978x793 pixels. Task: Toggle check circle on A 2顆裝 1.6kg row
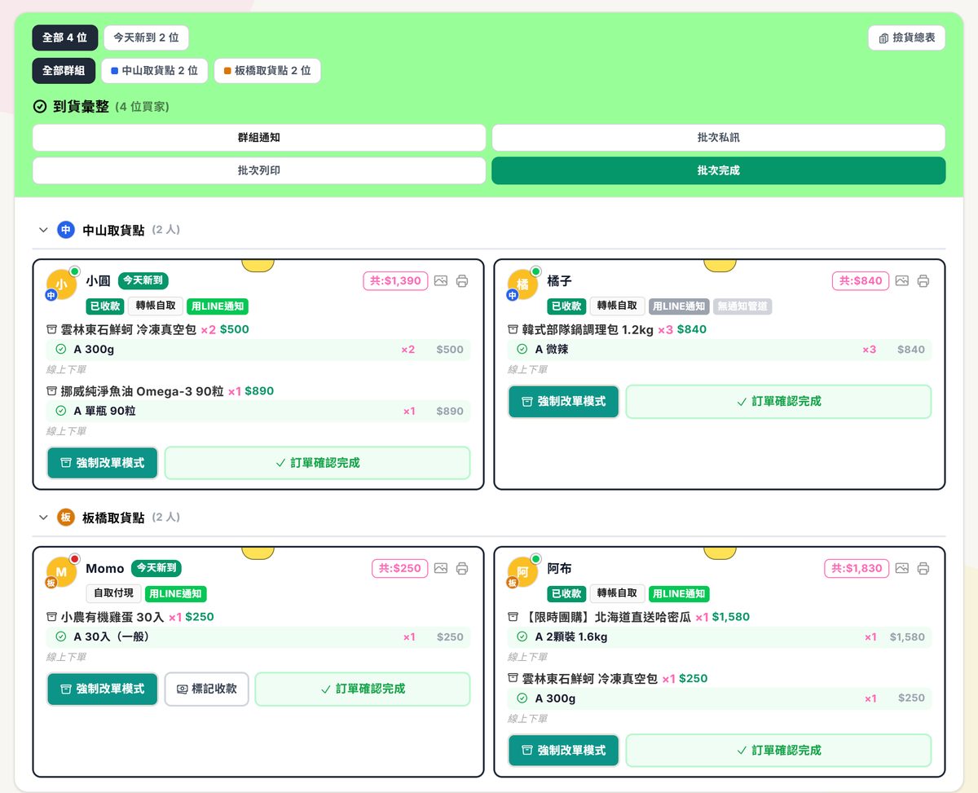pos(522,637)
